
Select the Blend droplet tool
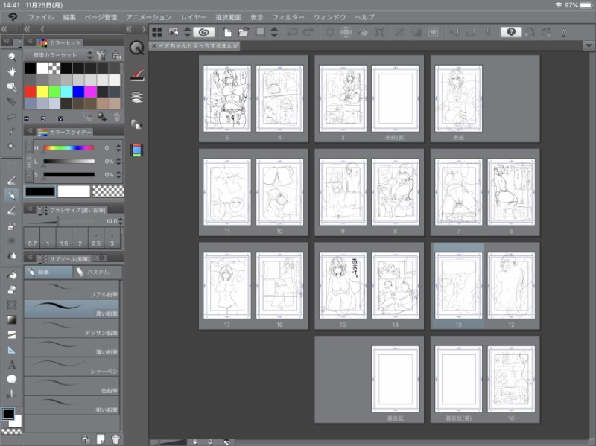click(12, 255)
